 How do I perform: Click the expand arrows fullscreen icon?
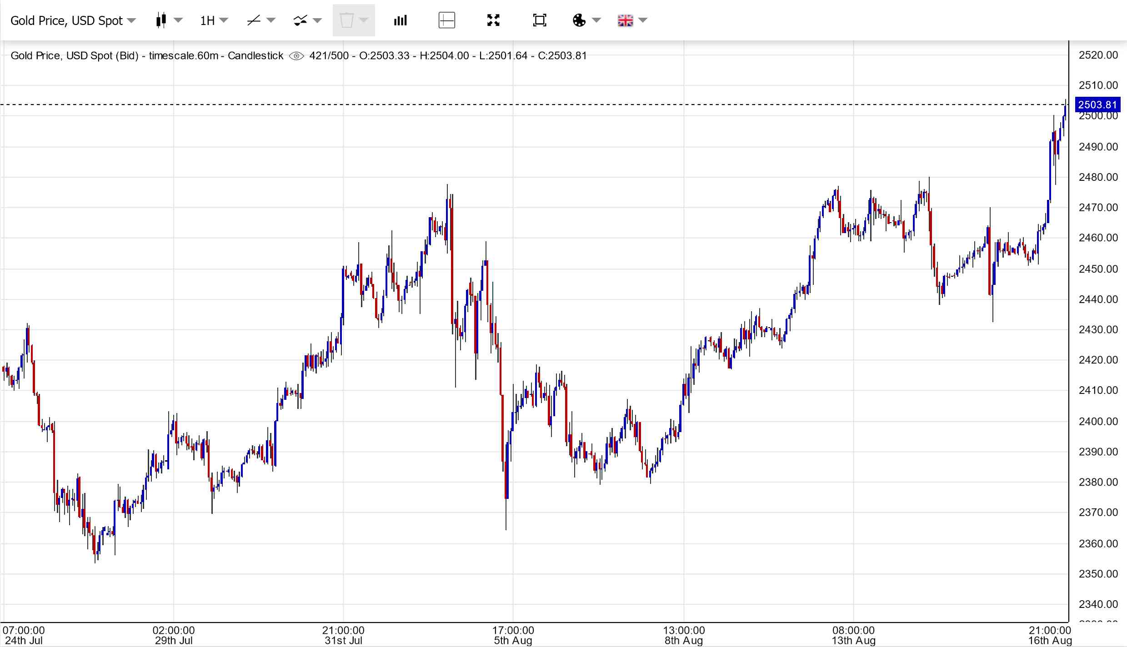[493, 20]
